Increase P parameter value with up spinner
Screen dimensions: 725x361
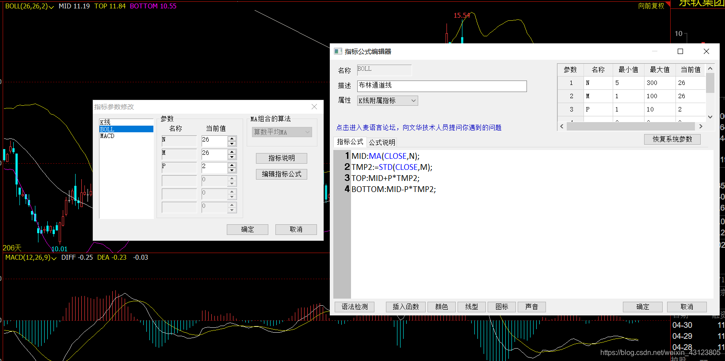point(232,165)
